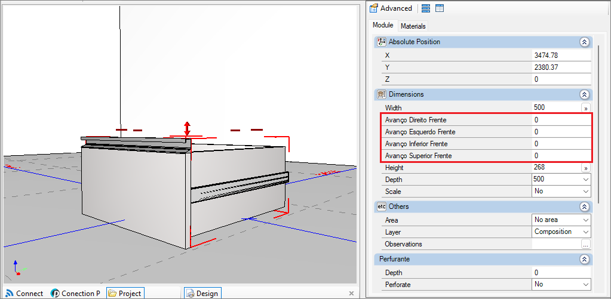Click the Design tab icon
The image size is (611, 299).
click(190, 293)
